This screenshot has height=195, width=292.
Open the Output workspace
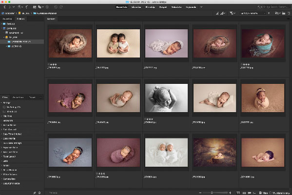(163, 7)
